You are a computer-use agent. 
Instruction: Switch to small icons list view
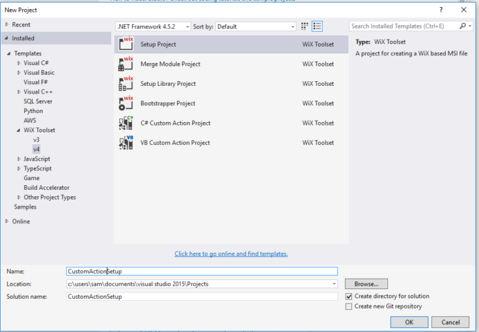point(317,26)
